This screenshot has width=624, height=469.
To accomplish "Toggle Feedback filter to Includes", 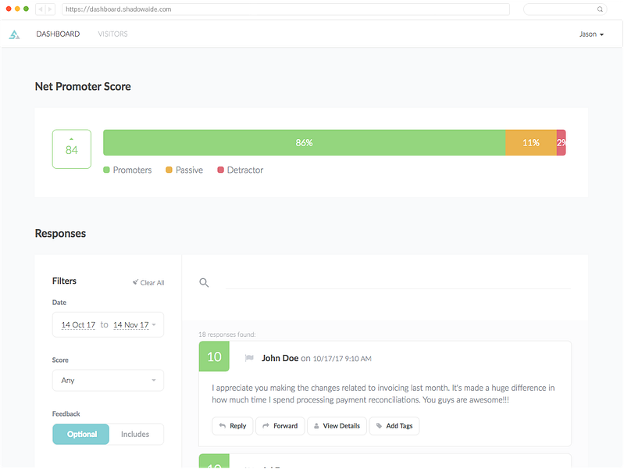I will click(135, 434).
